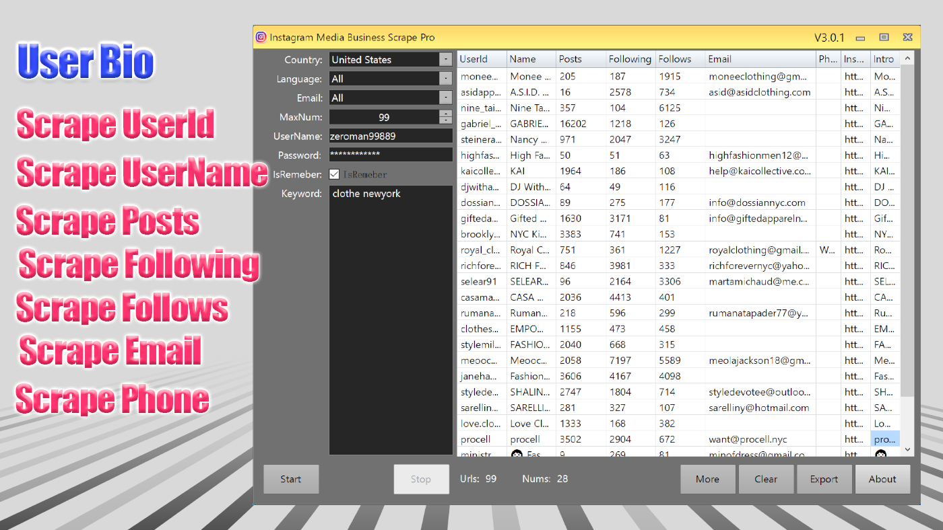Open the More button options
Image resolution: width=943 pixels, height=530 pixels.
tap(707, 479)
